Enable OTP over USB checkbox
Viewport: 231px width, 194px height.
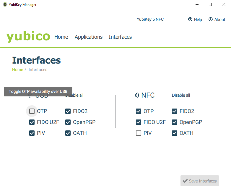32,111
